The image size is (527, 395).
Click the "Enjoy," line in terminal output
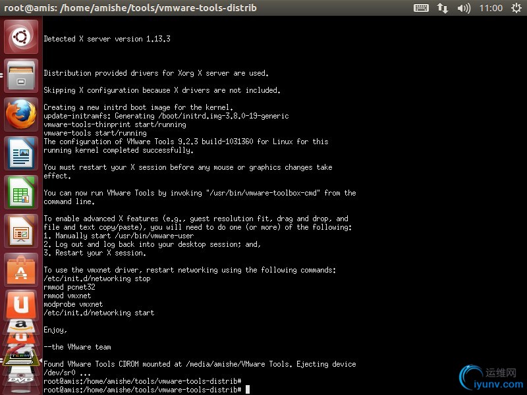pos(55,330)
